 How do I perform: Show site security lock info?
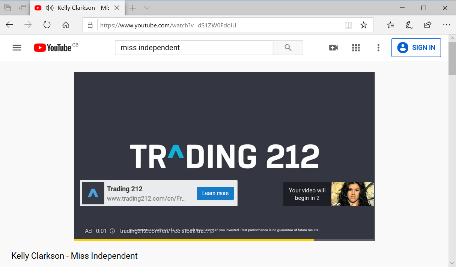coord(90,25)
